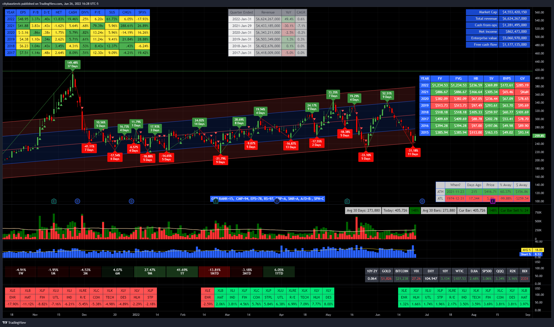Click the Today: 405,726 volume box
This screenshot has width=554, height=327.
[395, 211]
